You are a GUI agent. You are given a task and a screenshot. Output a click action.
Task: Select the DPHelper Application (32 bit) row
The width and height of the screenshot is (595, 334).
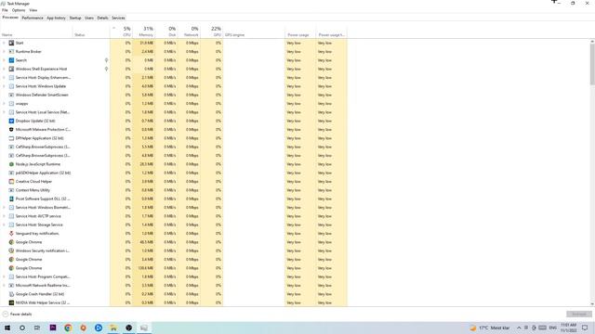pyautogui.click(x=174, y=138)
